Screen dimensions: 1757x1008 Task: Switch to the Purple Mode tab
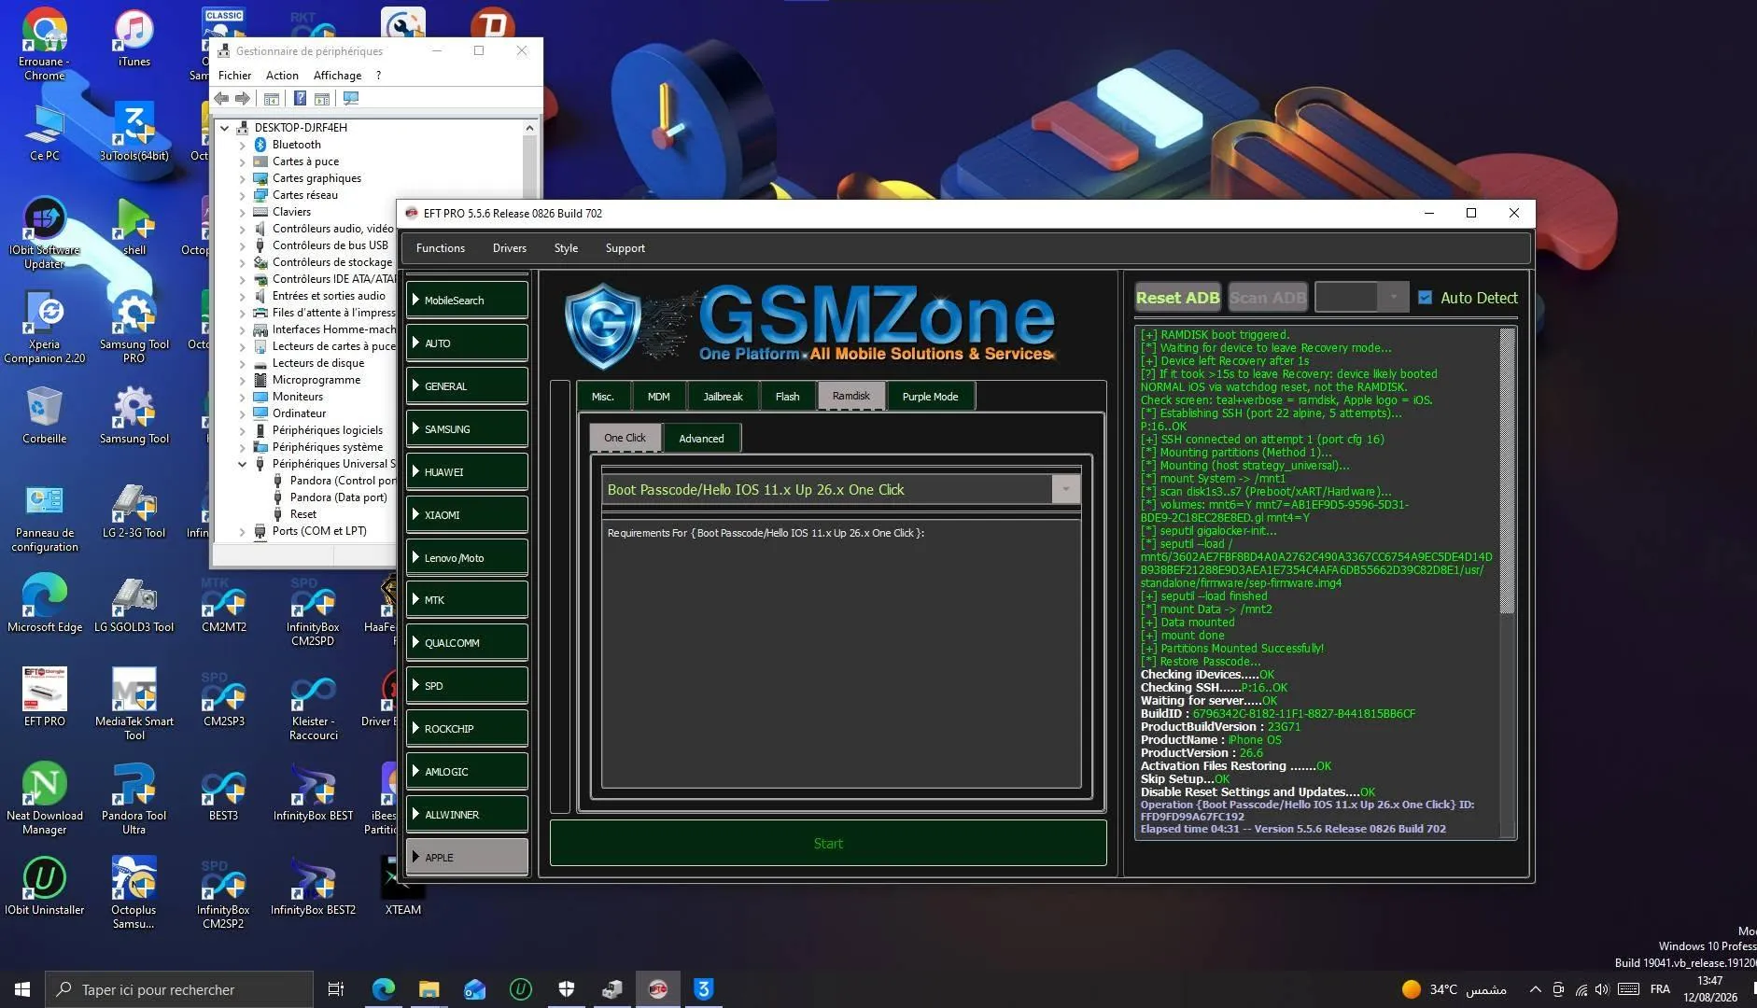pyautogui.click(x=930, y=397)
